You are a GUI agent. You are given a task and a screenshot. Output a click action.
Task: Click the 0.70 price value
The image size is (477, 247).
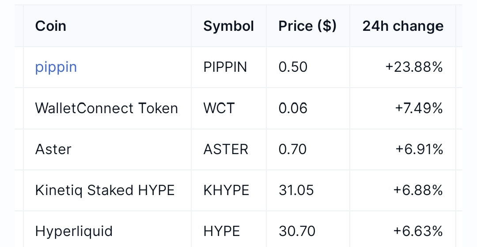[292, 149]
